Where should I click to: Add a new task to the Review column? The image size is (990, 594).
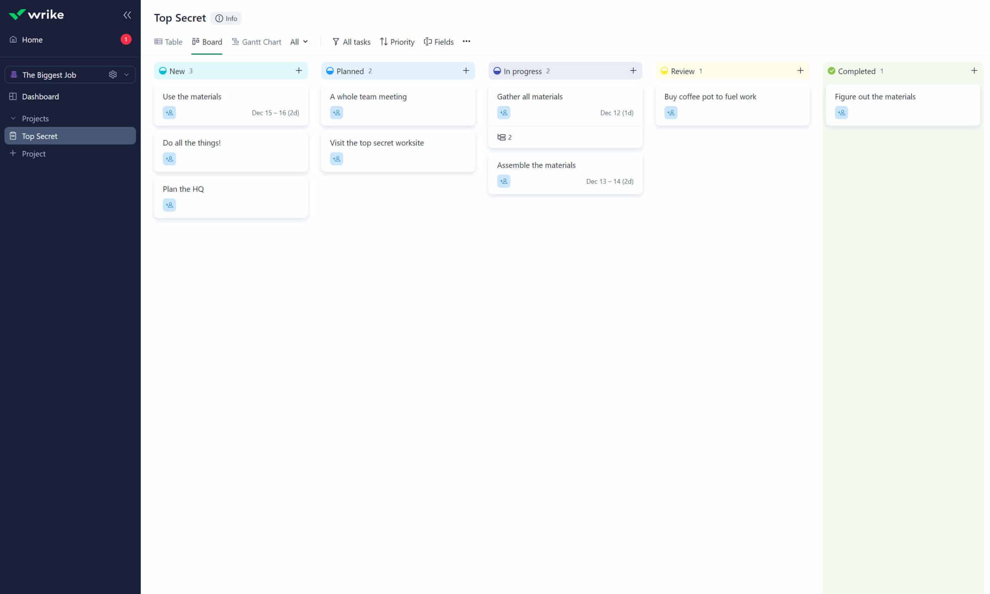click(x=800, y=70)
